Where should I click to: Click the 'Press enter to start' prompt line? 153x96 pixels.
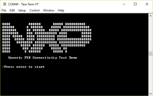point(23,67)
